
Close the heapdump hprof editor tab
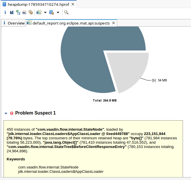(73, 4)
